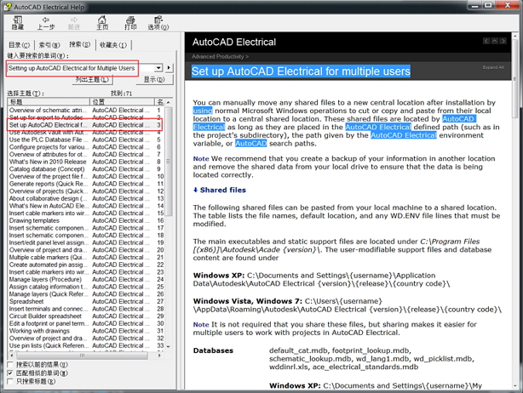Click the Expand All link

[493, 67]
